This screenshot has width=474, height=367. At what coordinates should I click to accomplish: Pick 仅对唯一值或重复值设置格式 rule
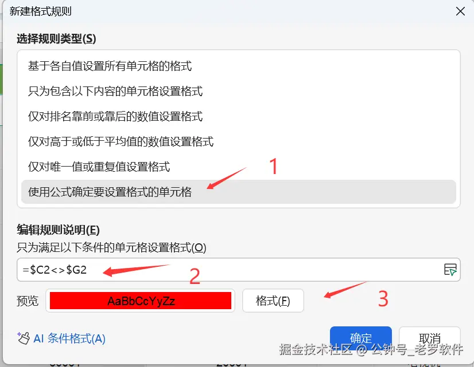(239, 167)
